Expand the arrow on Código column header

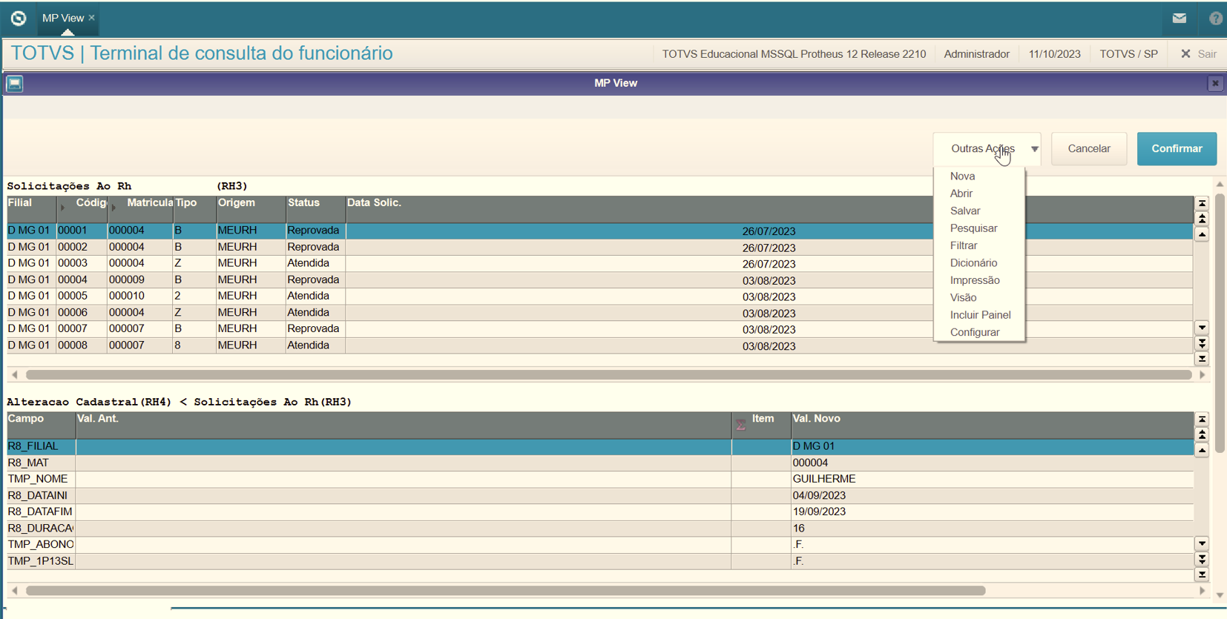(x=62, y=208)
